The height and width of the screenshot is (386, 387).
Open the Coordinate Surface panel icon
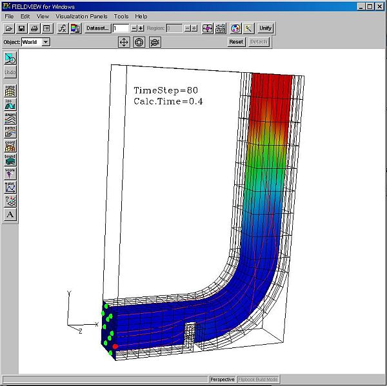10,146
